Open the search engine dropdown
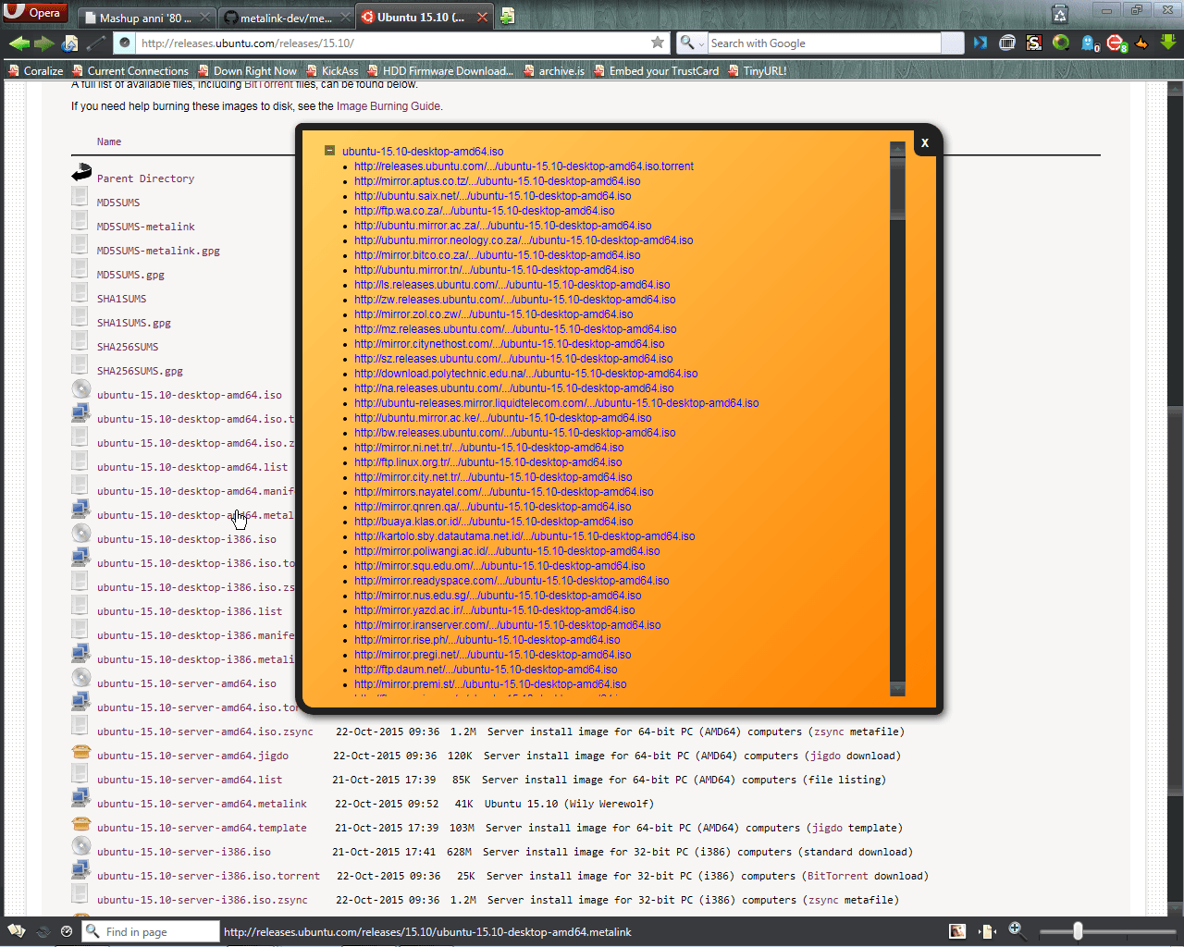The width and height of the screenshot is (1184, 947). pyautogui.click(x=691, y=43)
